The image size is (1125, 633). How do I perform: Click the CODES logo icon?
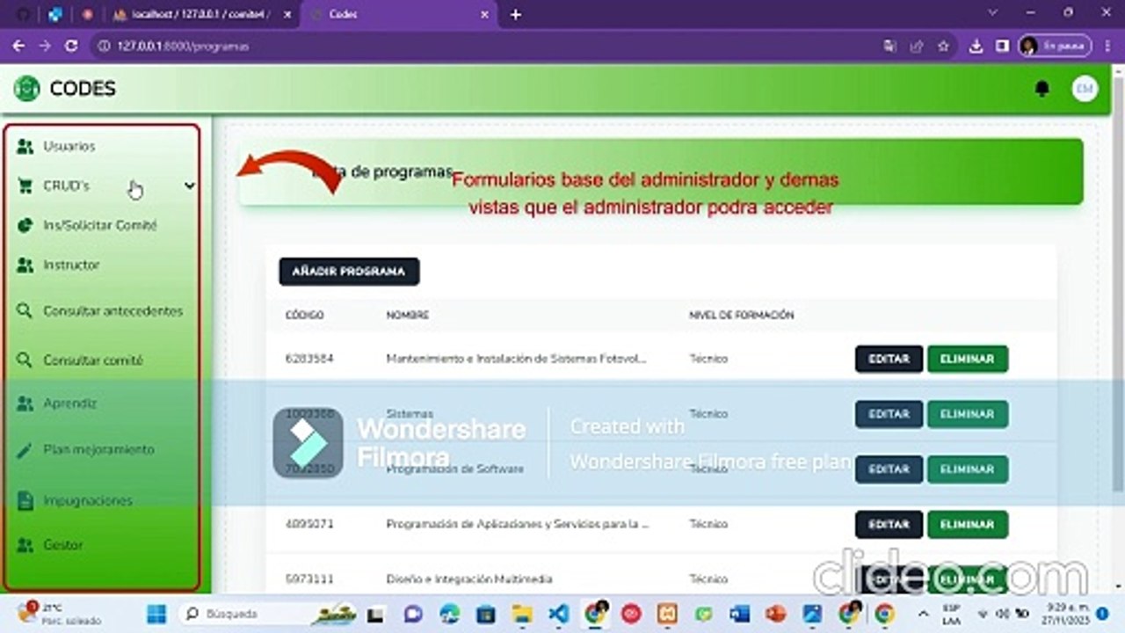pos(26,88)
